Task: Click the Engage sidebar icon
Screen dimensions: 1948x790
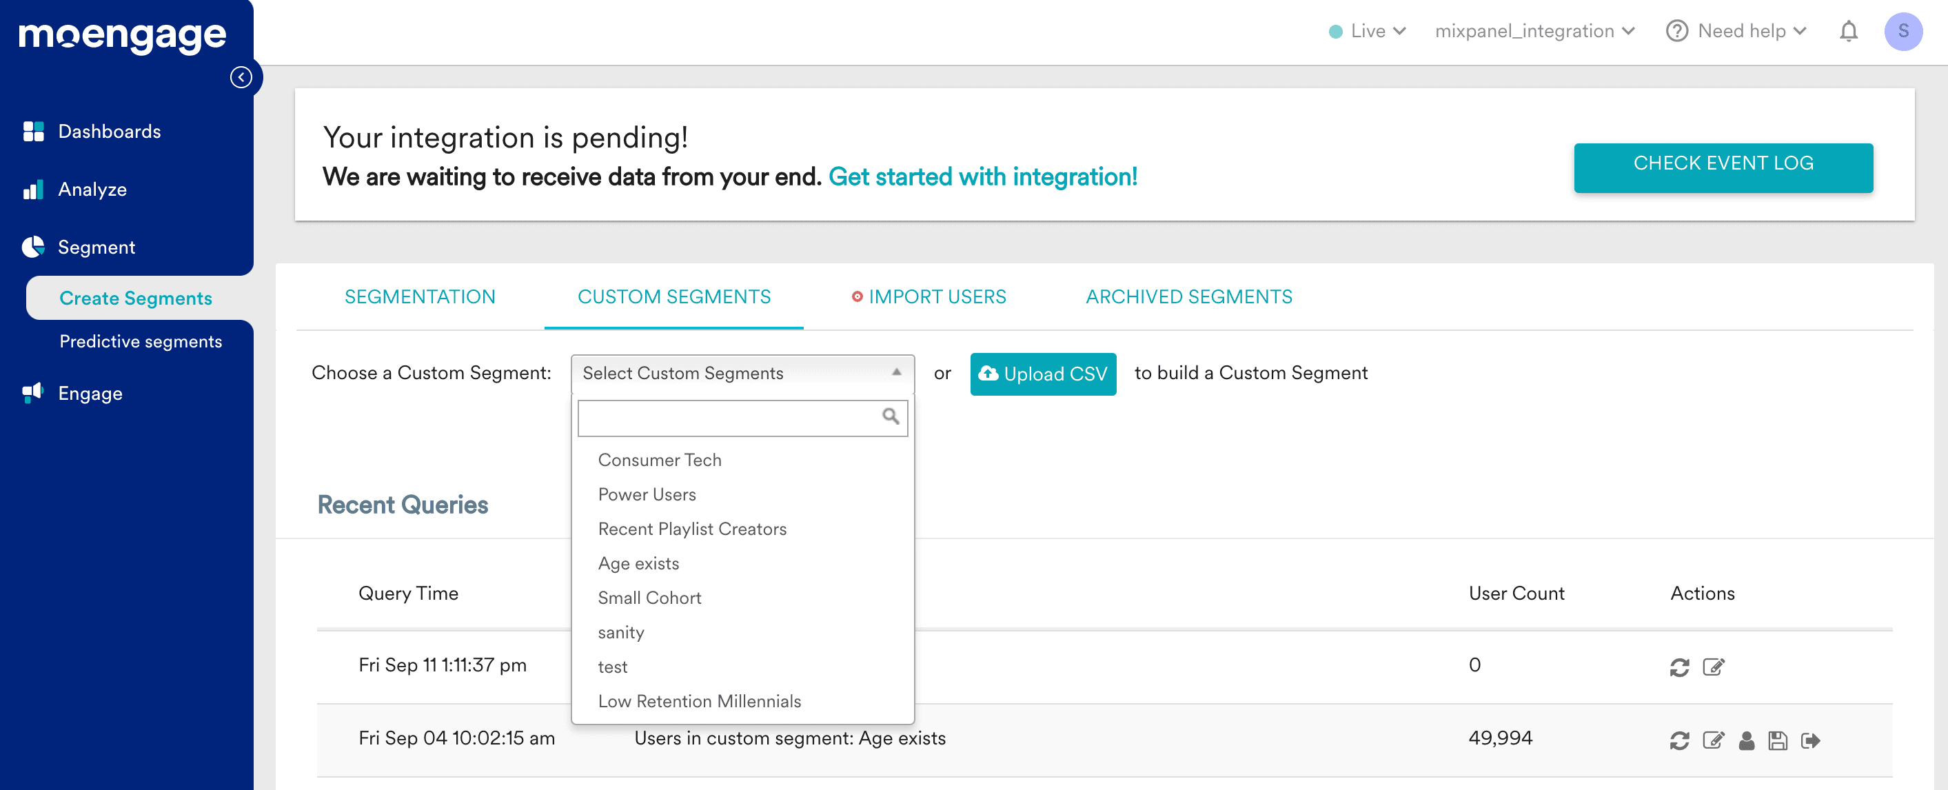Action: [32, 392]
